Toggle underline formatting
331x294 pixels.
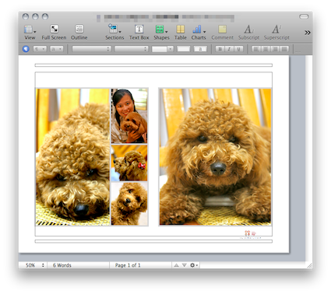(238, 49)
